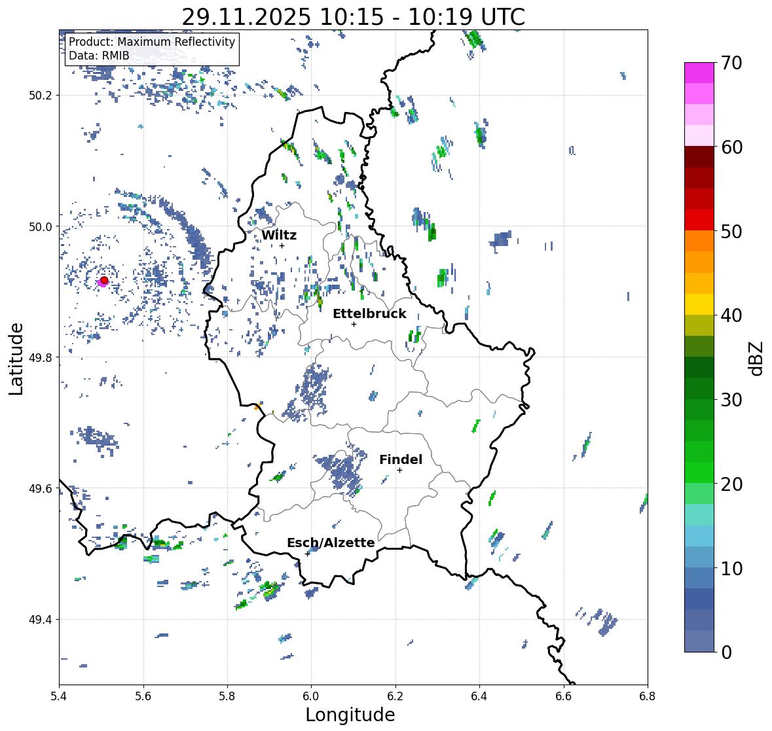Click the 6.4 longitude tick label

479,696
